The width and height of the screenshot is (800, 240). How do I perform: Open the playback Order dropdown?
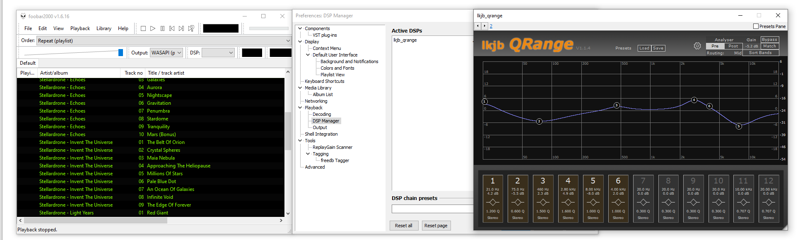point(164,41)
